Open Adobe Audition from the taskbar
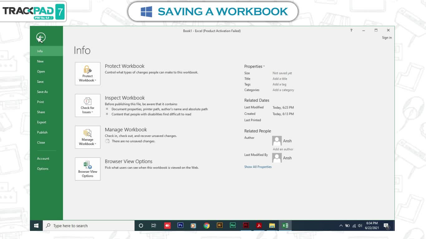The image size is (426, 239). pyautogui.click(x=233, y=226)
